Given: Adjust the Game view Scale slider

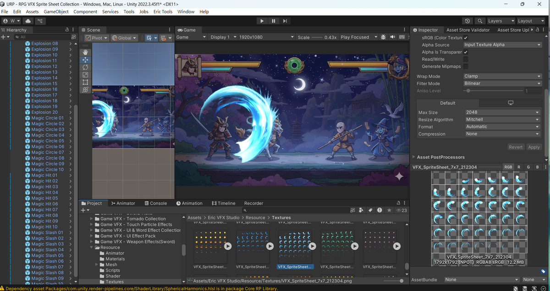Looking at the screenshot, I should click(316, 37).
